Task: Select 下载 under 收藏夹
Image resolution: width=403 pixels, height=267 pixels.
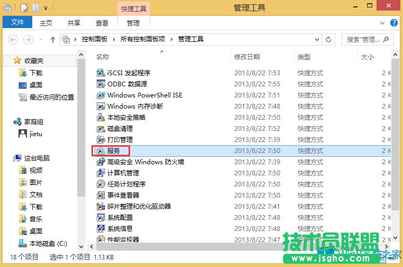Action: [x=31, y=73]
